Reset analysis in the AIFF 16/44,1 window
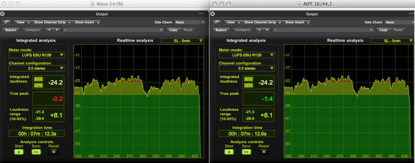 [264, 152]
